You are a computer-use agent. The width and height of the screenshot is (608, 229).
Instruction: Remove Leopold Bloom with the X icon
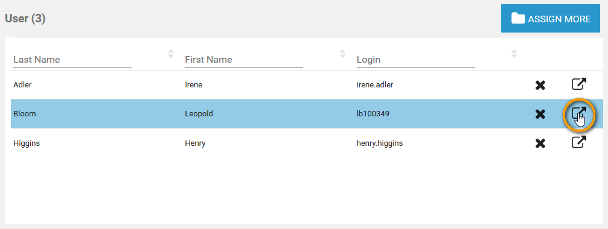coord(540,114)
